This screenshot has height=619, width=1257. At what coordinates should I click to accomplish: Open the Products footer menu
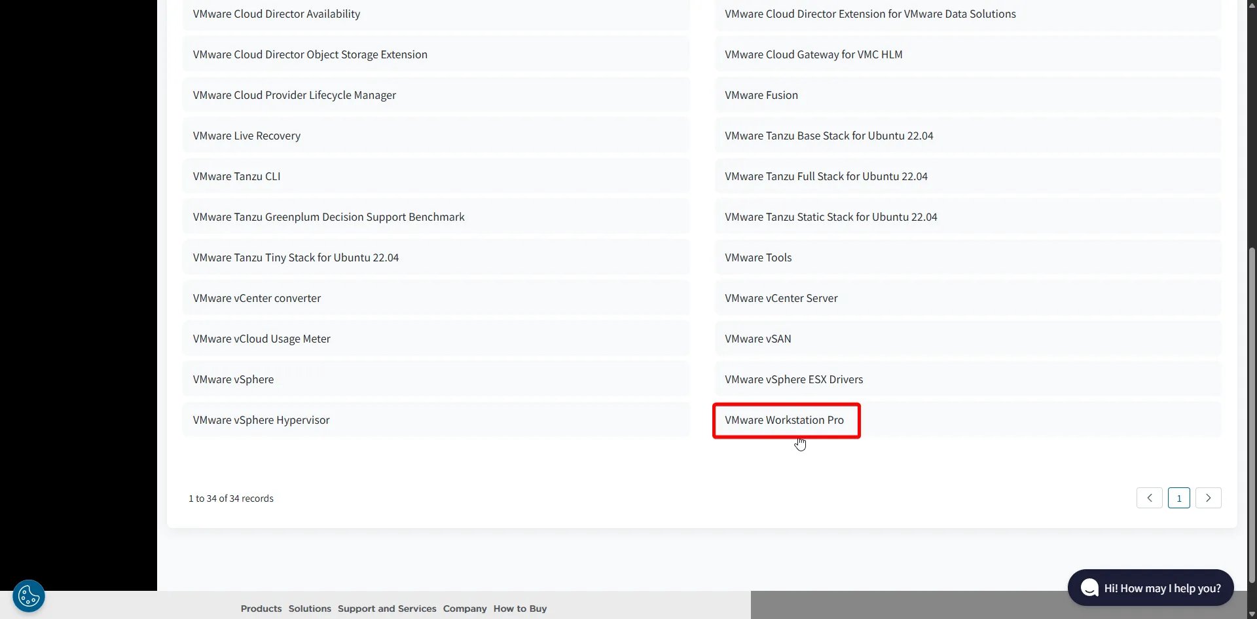[261, 609]
